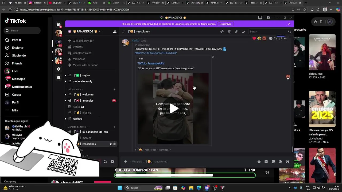Open Discover servers compass icon
This screenshot has width=342, height=192.
[x=59, y=78]
